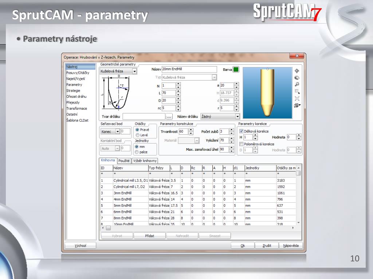This screenshot has width=373, height=279.
Task: Click the Fit view to window icon
Action: (x=297, y=98)
